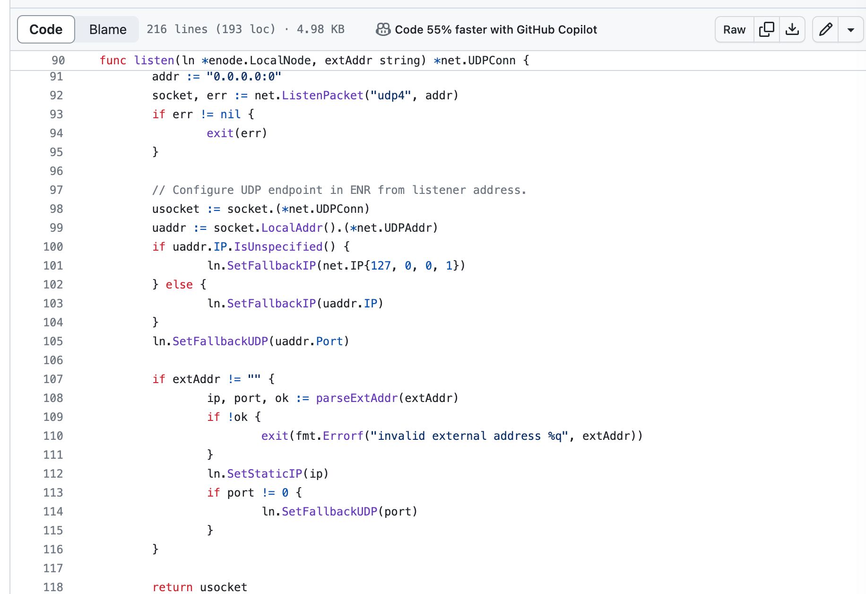Click 'SetFallbackUDP' on line 105
Image resolution: width=866 pixels, height=594 pixels.
[x=220, y=341]
